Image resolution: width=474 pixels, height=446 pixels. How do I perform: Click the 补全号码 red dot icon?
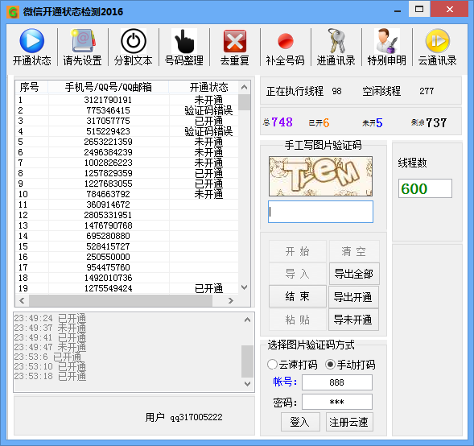286,41
